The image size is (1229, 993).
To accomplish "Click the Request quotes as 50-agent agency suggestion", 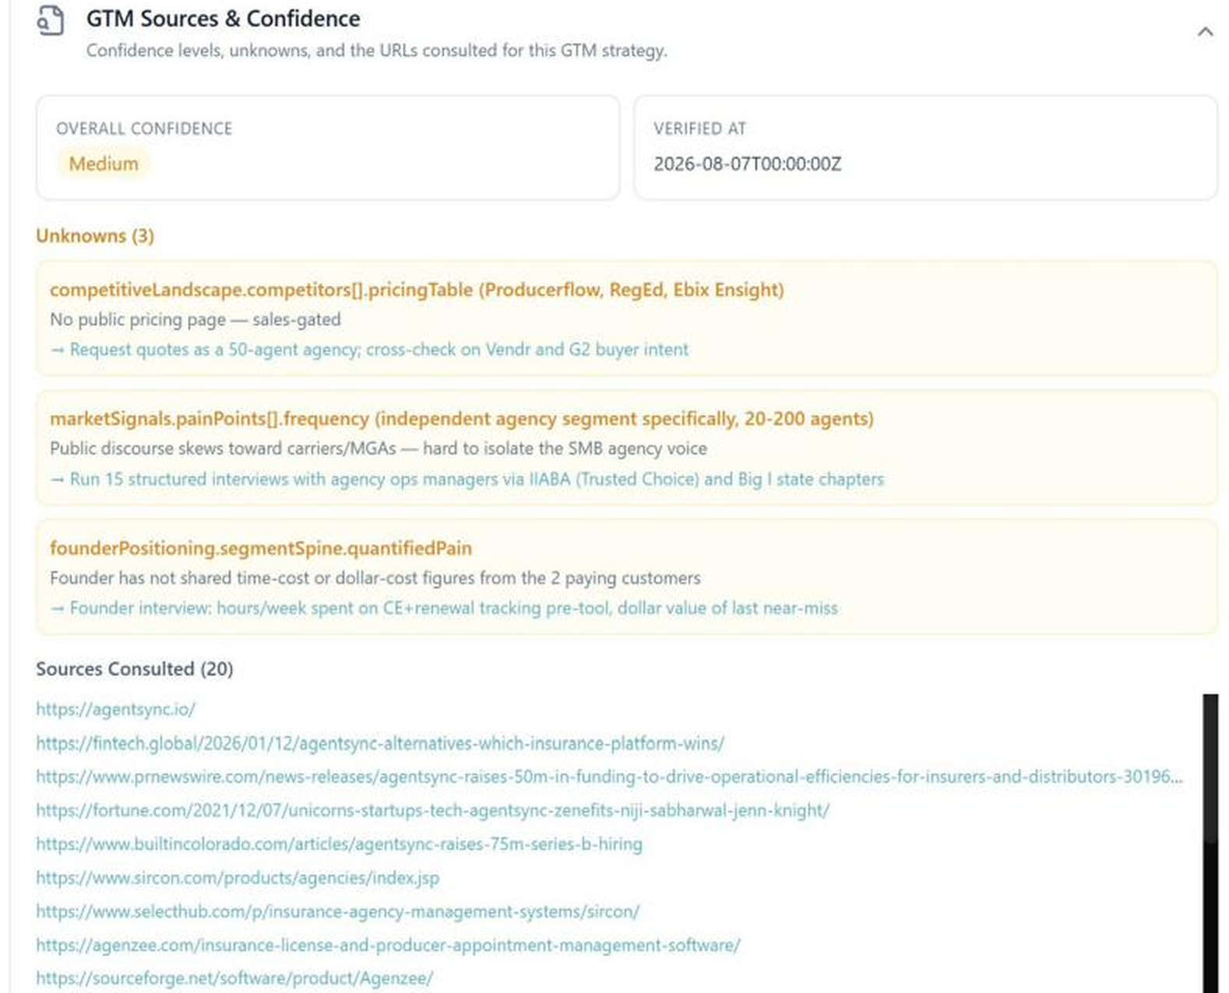I will [369, 349].
